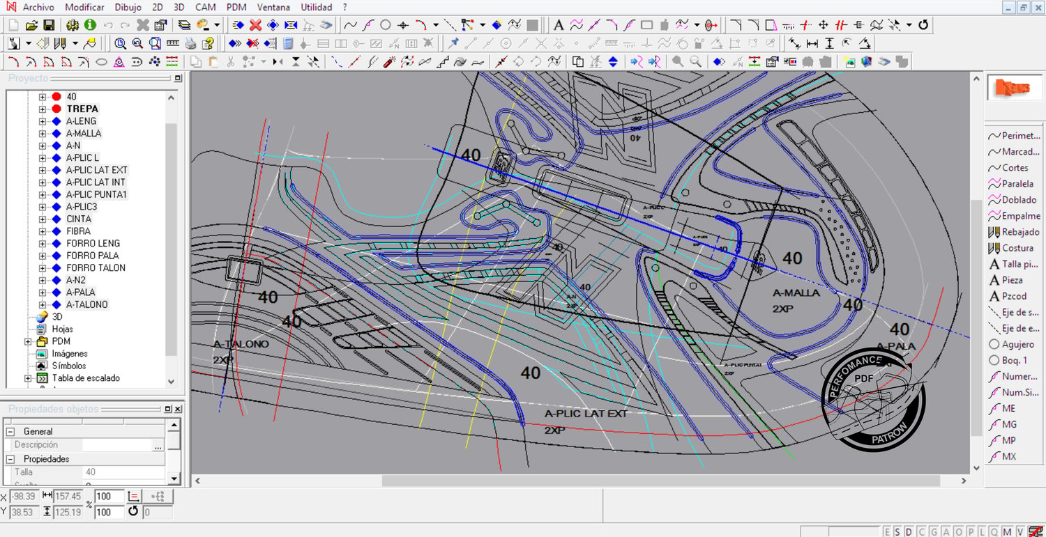Screen dimensions: 1046x537
Task: Expand the A-PLIC LAT EXT node
Action: pyautogui.click(x=43, y=170)
